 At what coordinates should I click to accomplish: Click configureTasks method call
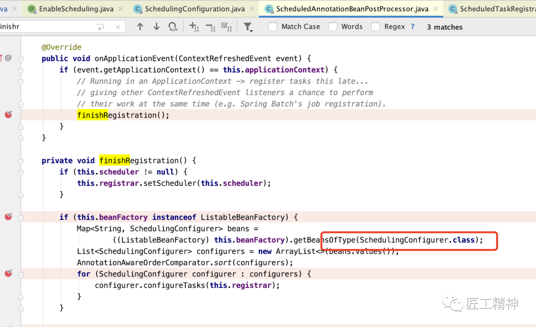click(174, 285)
